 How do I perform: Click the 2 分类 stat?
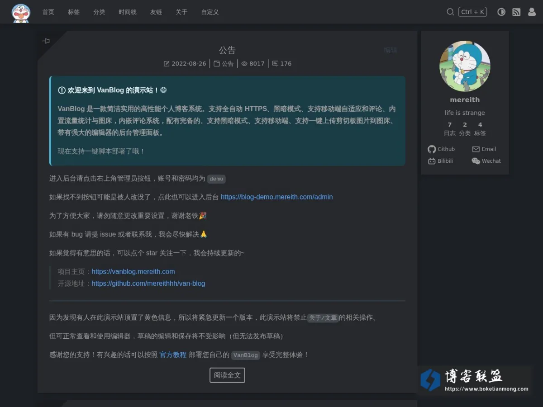465,129
